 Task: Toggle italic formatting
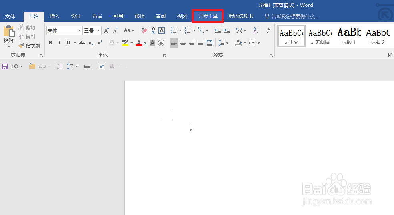pyautogui.click(x=59, y=43)
